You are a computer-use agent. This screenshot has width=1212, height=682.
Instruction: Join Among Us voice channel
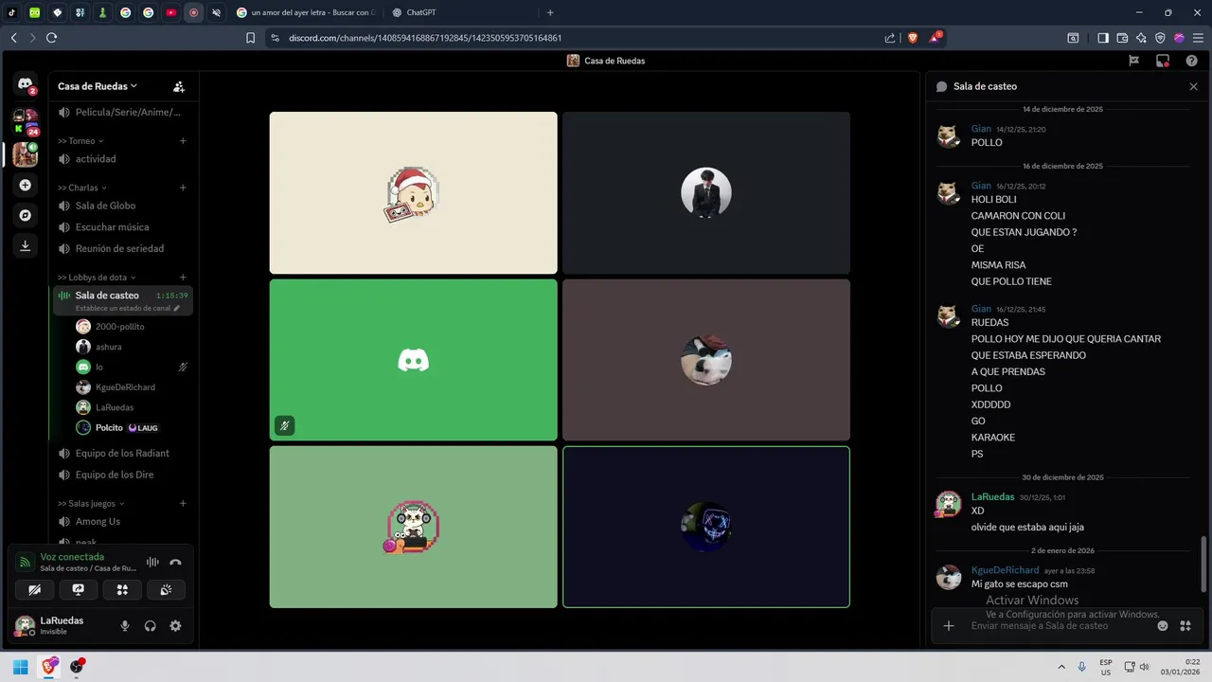pos(124,521)
